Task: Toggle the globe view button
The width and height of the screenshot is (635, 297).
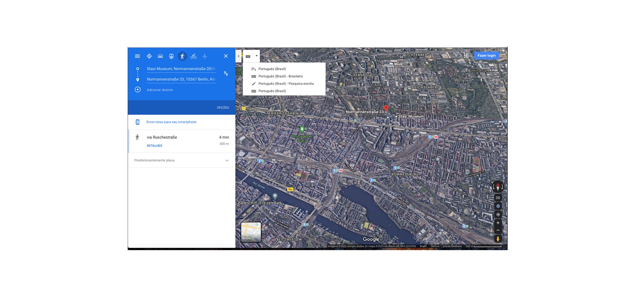Action: [x=498, y=206]
